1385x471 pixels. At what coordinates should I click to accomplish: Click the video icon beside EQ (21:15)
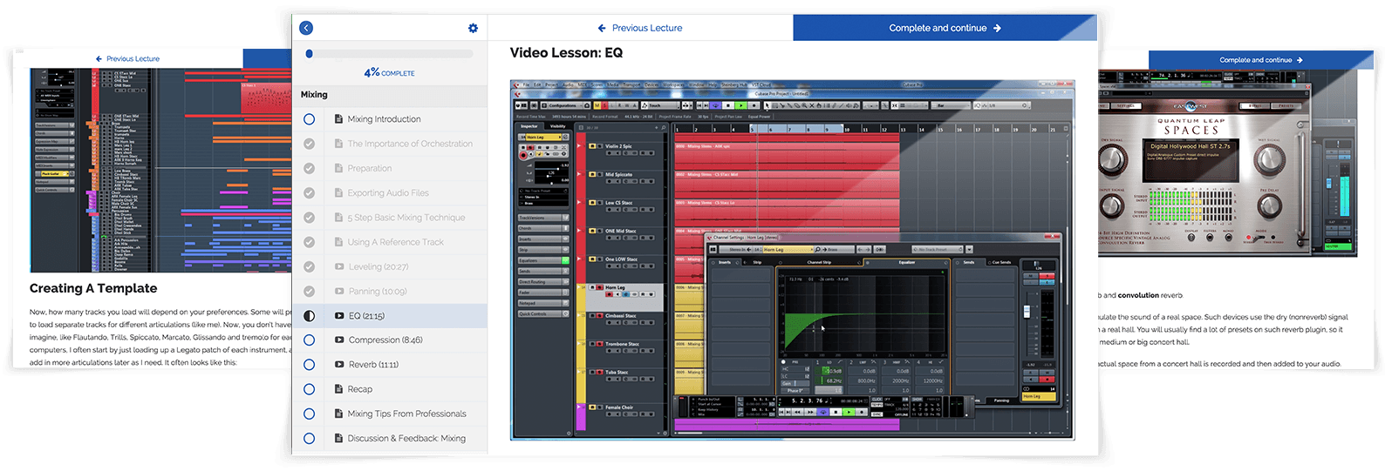tap(339, 316)
